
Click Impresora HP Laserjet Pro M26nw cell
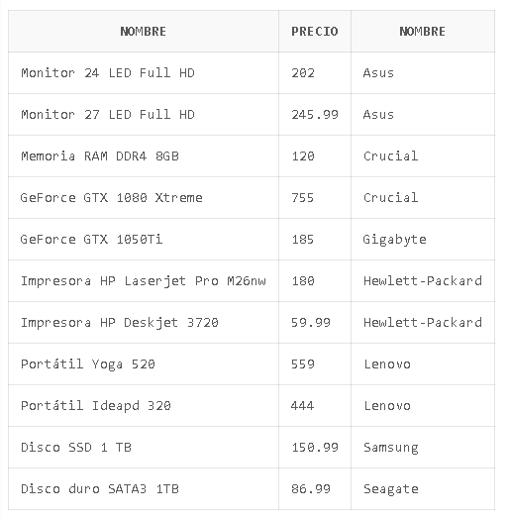(144, 280)
